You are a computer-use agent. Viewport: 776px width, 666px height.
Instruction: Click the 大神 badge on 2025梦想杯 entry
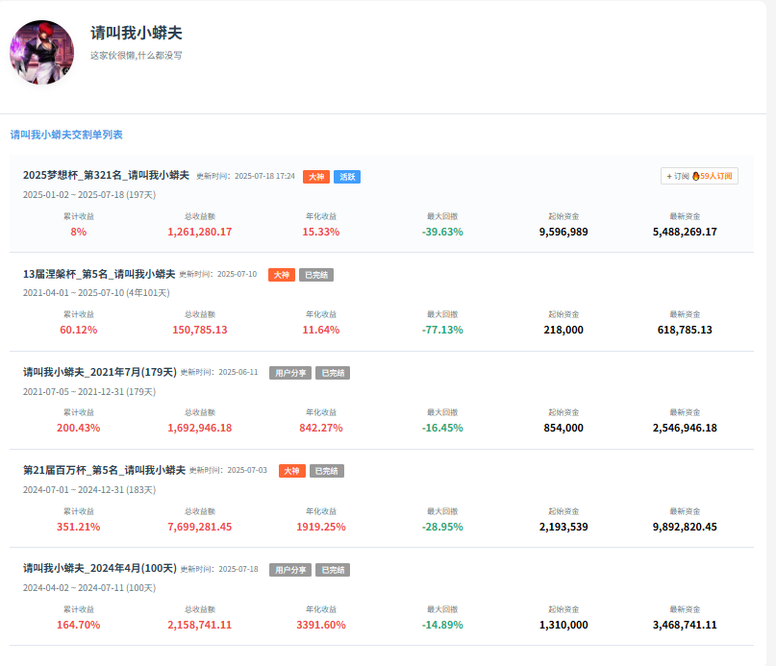[315, 177]
